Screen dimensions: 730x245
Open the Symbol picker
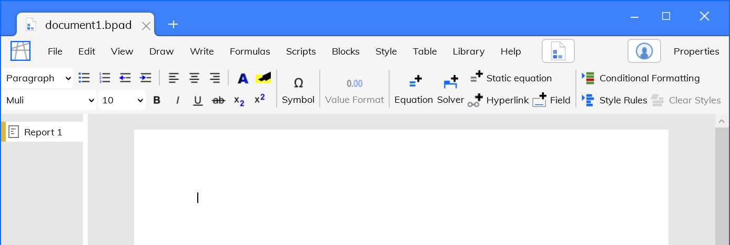pyautogui.click(x=298, y=89)
